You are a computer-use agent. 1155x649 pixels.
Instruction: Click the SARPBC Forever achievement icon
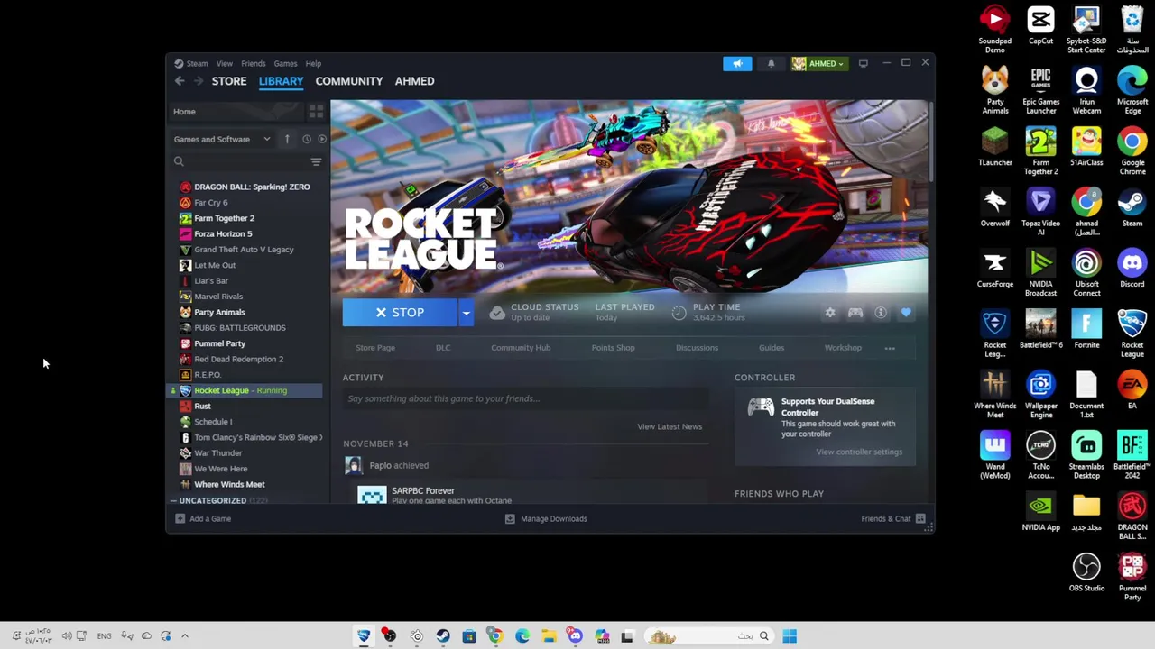click(372, 494)
